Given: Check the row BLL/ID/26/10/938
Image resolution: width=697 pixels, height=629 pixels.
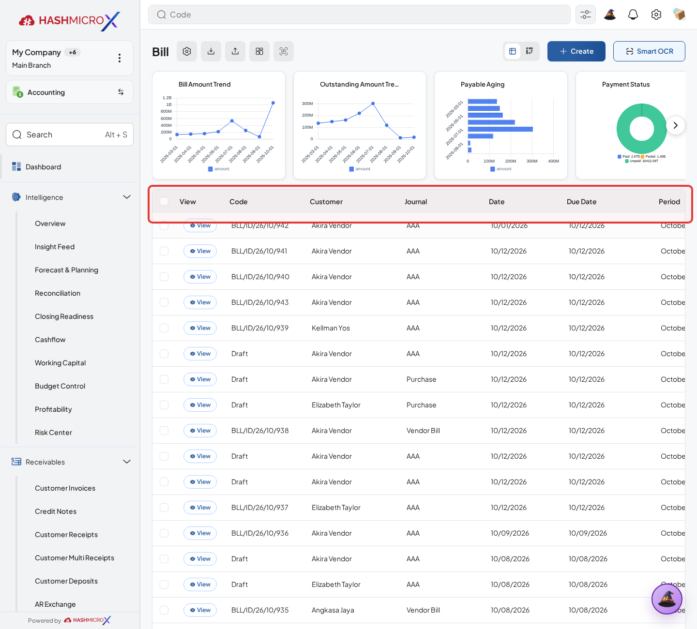Looking at the screenshot, I should click(x=164, y=431).
